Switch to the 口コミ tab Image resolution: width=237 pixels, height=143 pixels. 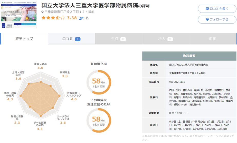tap(71, 39)
